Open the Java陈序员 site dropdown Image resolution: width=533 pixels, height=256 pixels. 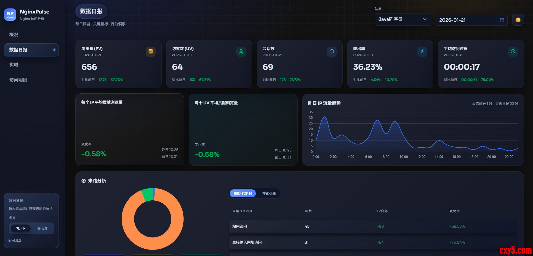(400, 19)
